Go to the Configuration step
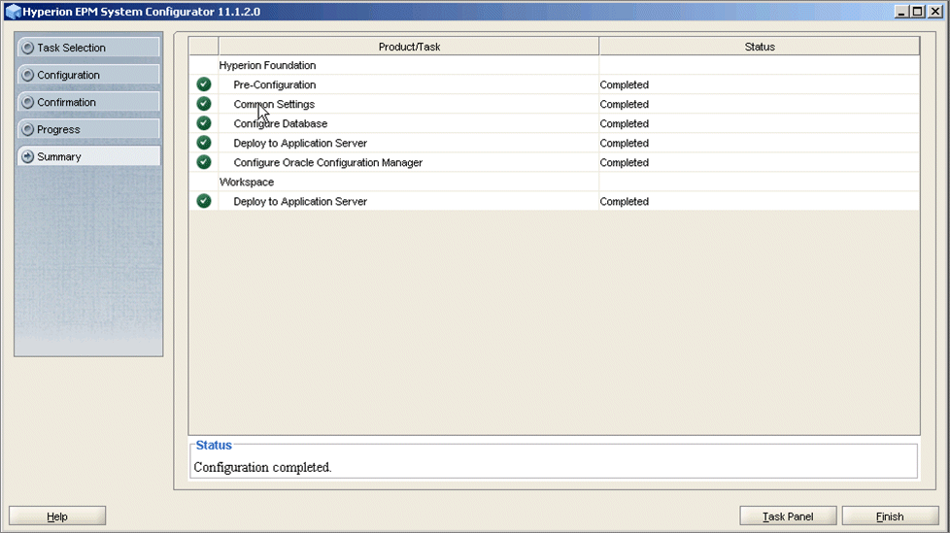The image size is (950, 533). tap(88, 75)
